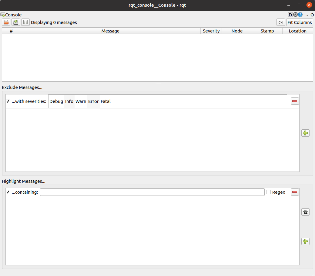The width and height of the screenshot is (315, 276).
Task: Click the Severity column header
Action: 211,31
